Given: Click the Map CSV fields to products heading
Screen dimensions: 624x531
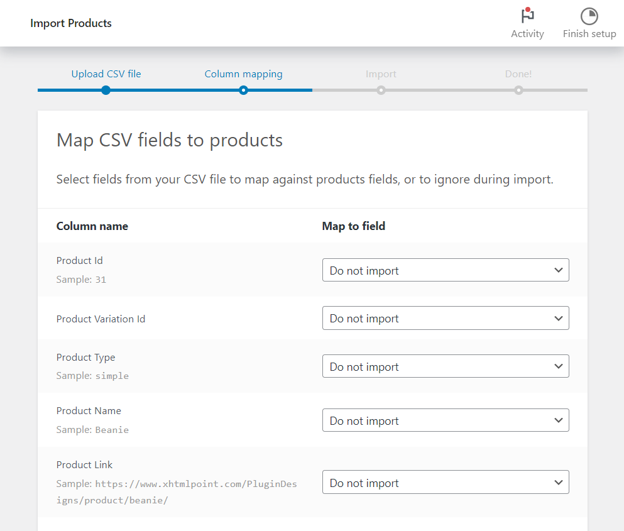Looking at the screenshot, I should tap(170, 140).
